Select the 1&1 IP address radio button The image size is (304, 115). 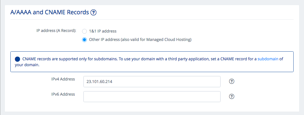(x=84, y=31)
